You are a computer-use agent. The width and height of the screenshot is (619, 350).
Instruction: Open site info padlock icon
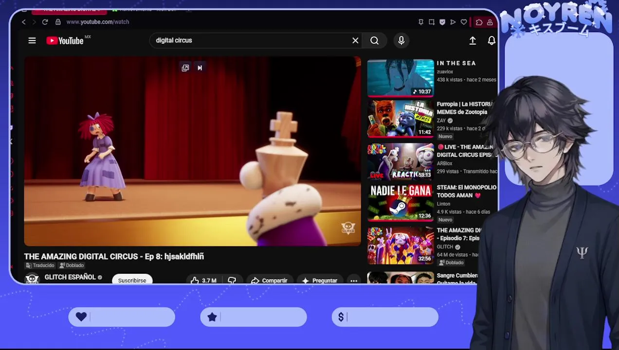[x=58, y=22]
